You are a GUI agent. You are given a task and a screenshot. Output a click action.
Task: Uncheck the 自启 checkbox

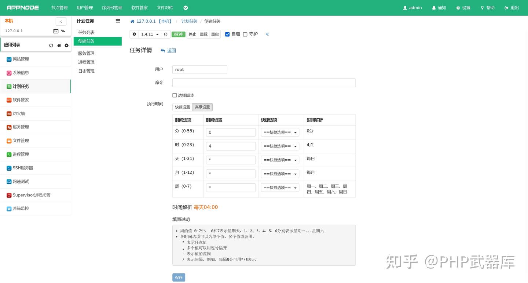228,34
